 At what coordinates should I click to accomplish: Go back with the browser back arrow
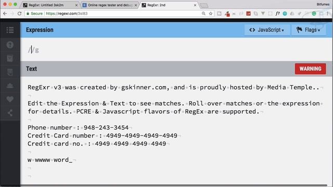click(x=5, y=14)
